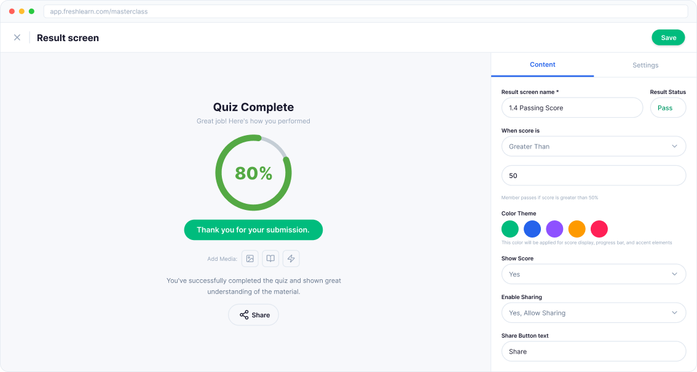Select the Content tab
This screenshot has width=697, height=372.
tap(543, 64)
